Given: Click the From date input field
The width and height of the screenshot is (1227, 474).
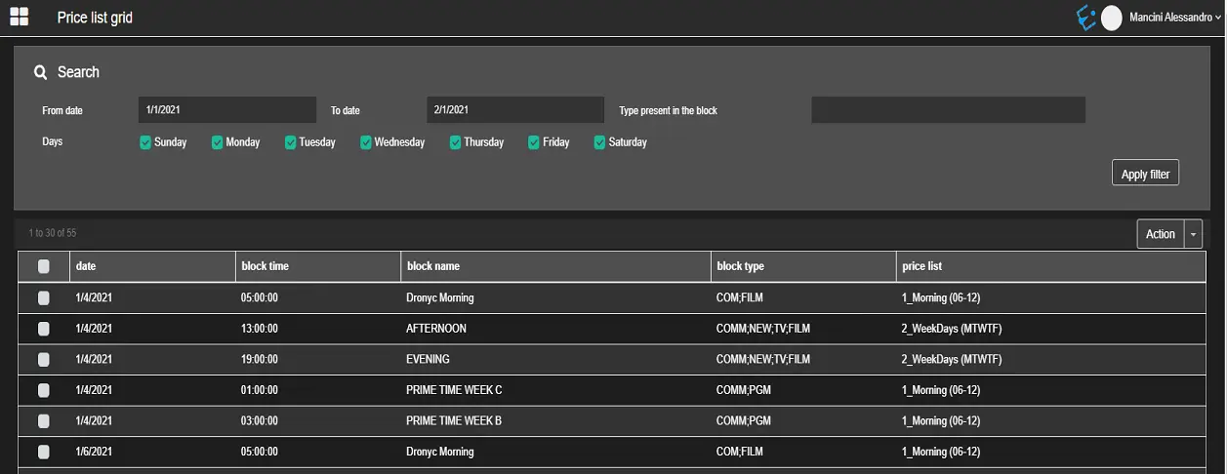Looking at the screenshot, I should tap(227, 110).
